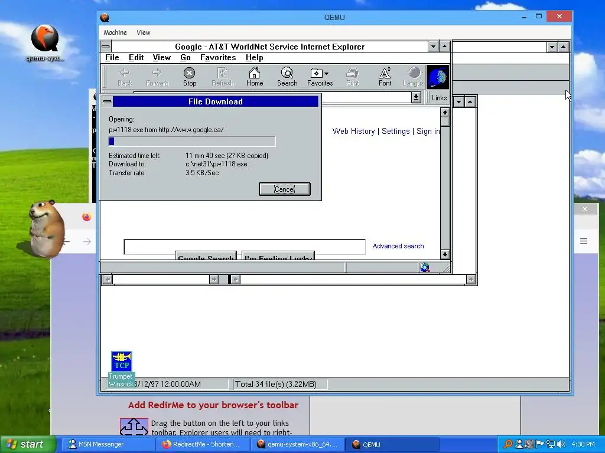Open the Trumpet Winsock TCP icon
The image size is (605, 453).
coord(122,362)
